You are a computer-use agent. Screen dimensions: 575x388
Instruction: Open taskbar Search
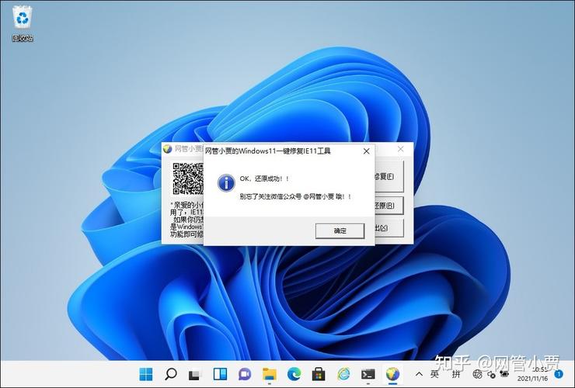click(x=170, y=374)
